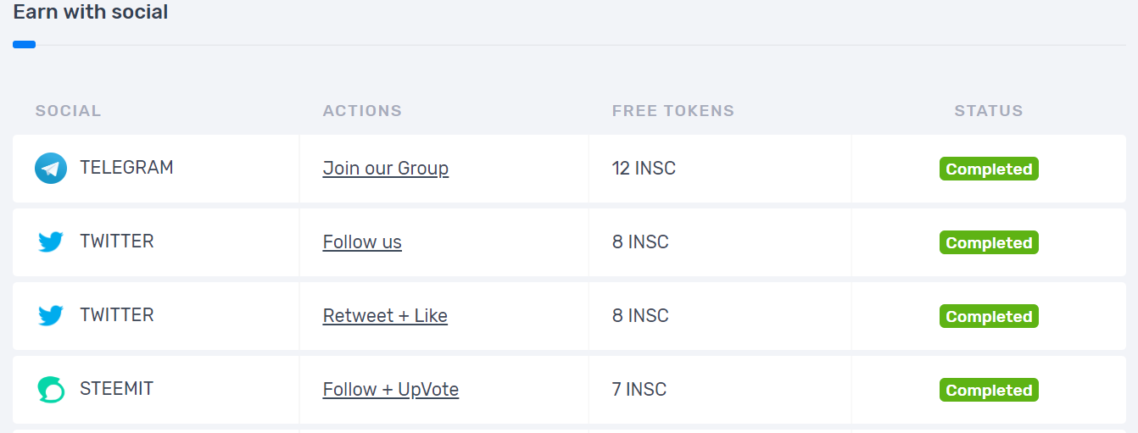
Task: Click the Earn with social heading
Action: (91, 12)
